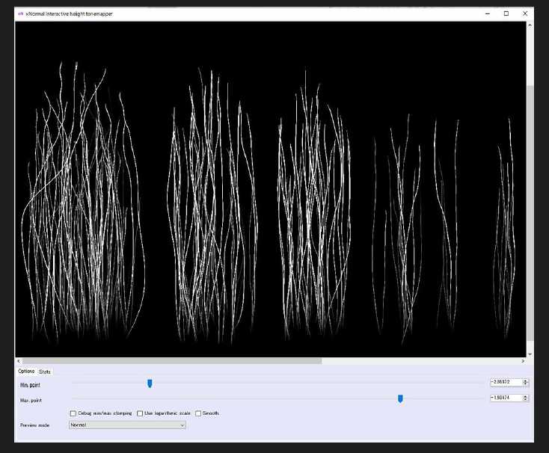This screenshot has width=549, height=453.
Task: Click the height map preview image
Action: pyautogui.click(x=270, y=189)
